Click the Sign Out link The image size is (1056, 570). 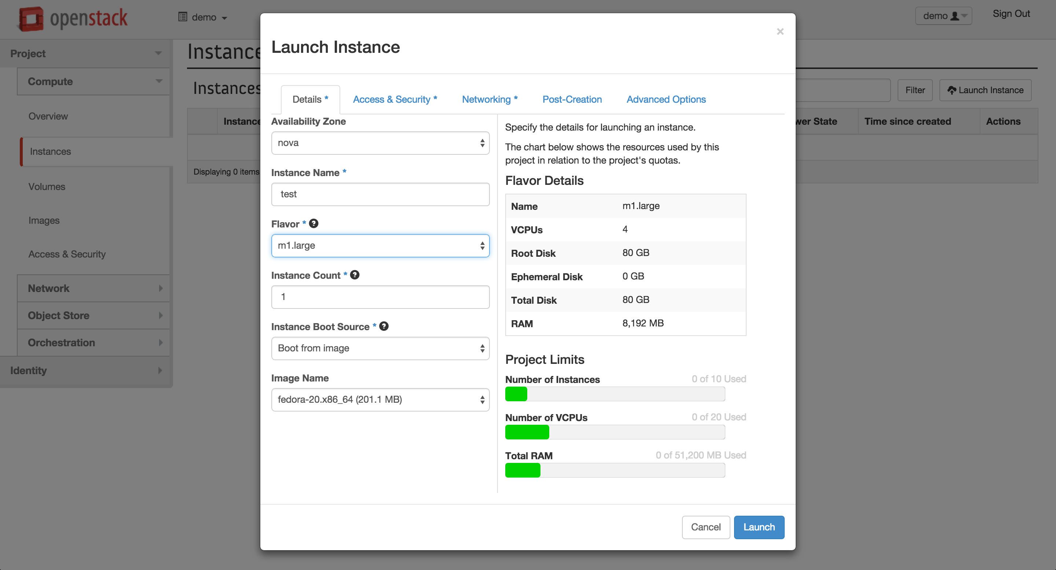(1011, 14)
